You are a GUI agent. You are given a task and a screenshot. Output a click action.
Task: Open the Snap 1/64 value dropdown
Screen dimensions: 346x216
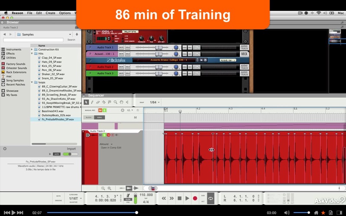pos(154,102)
